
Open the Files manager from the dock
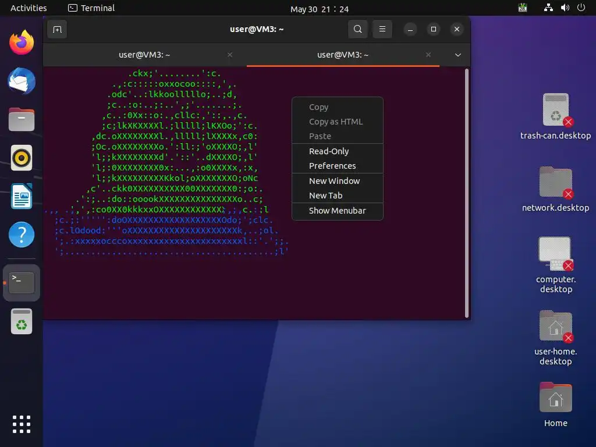pyautogui.click(x=22, y=119)
